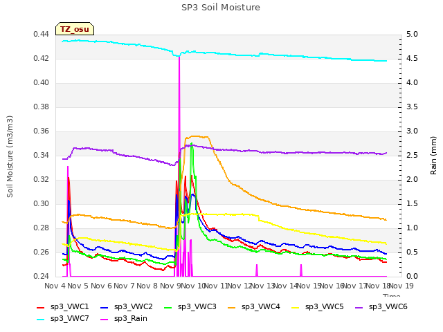This screenshot has height=332, width=443.
Task: Click the 1.5 rain axis value
Action: point(412,204)
